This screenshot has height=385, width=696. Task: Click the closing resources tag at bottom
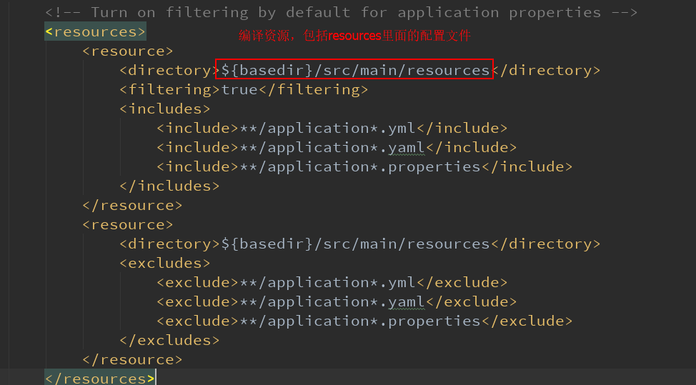point(100,379)
